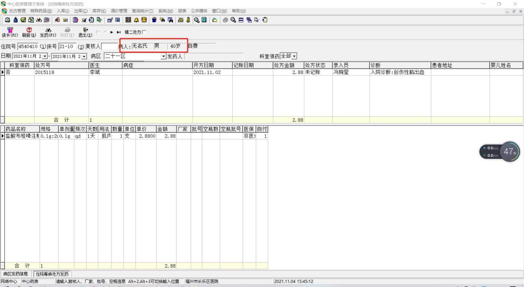Open the 报表 menu
Screen dimensions: 524x287
[x=182, y=11]
